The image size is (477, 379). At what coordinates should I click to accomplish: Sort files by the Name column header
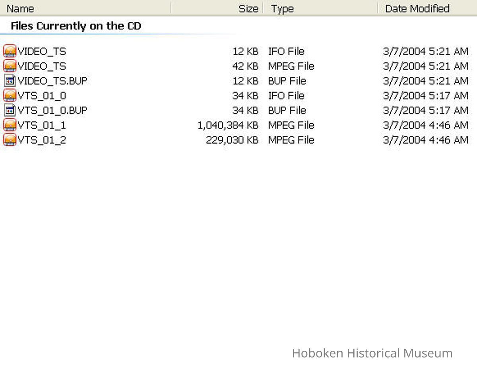coord(21,8)
